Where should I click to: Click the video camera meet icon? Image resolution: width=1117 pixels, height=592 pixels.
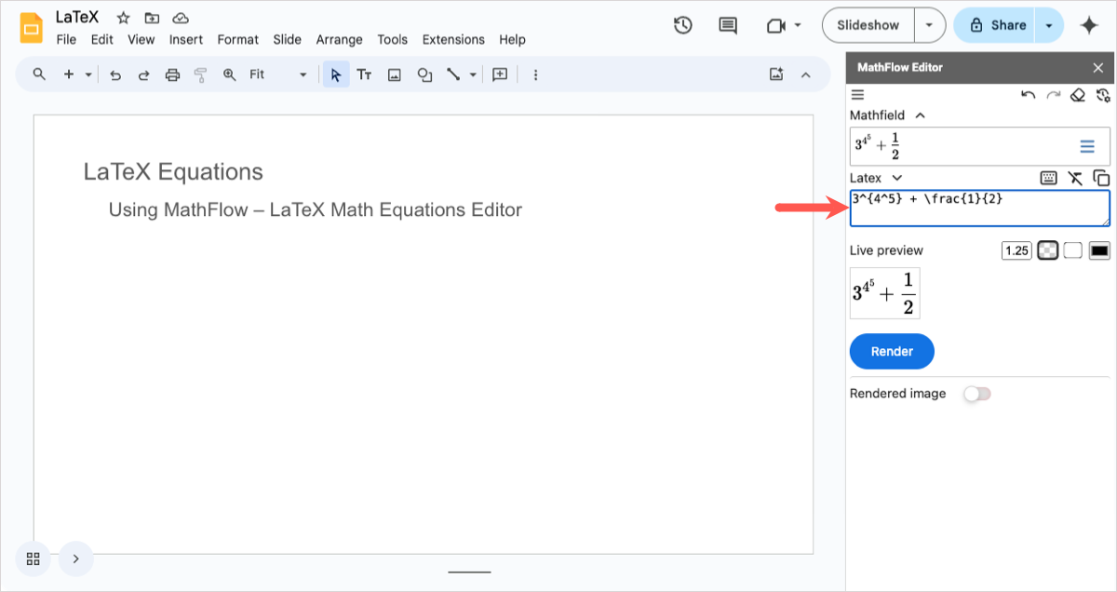(775, 26)
